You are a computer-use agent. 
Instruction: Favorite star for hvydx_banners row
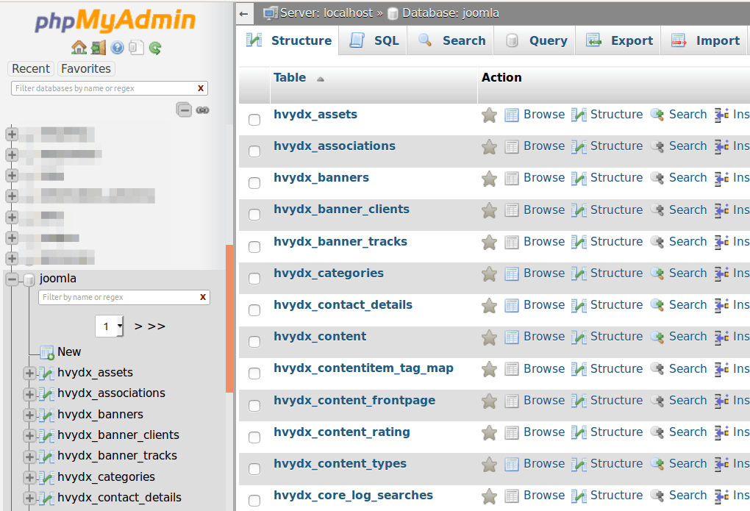pos(489,179)
